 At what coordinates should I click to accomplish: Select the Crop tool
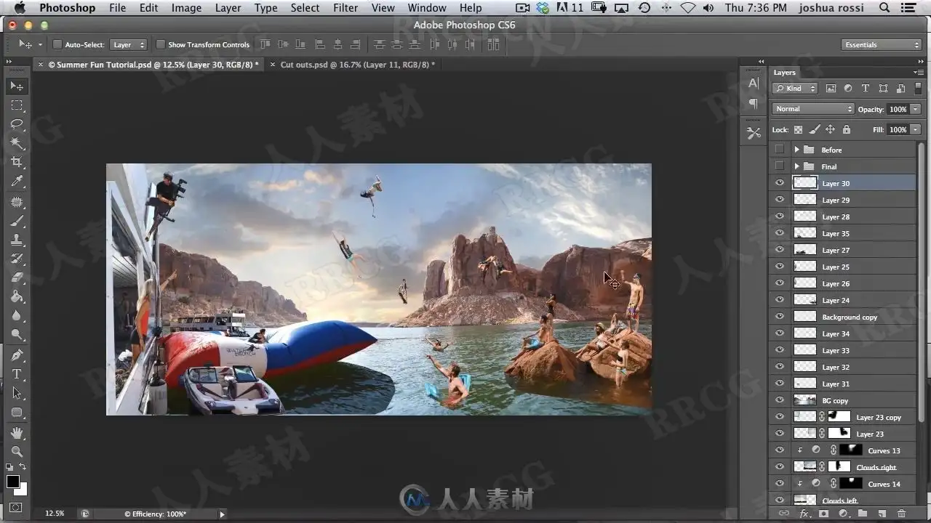[x=17, y=162]
